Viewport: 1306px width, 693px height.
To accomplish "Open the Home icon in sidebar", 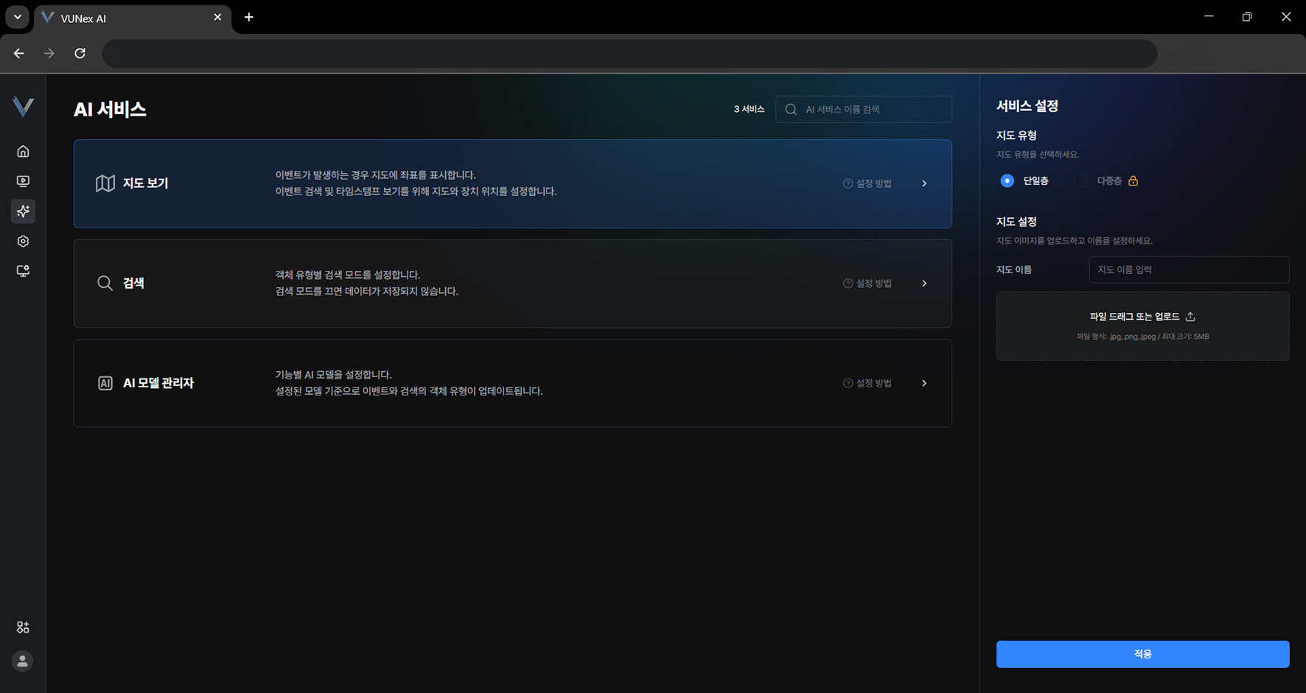I will coord(23,151).
